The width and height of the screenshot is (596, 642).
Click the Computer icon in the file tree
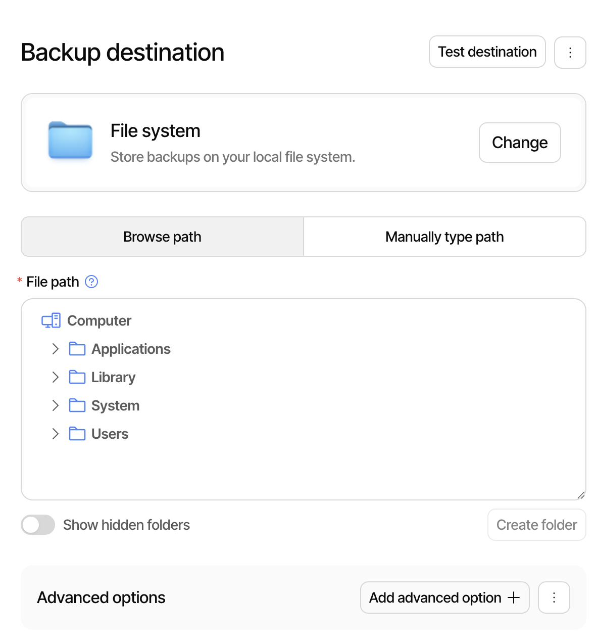click(50, 320)
